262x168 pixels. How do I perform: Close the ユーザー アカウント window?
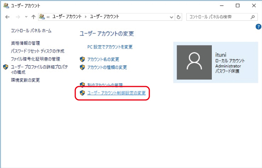(254, 6)
